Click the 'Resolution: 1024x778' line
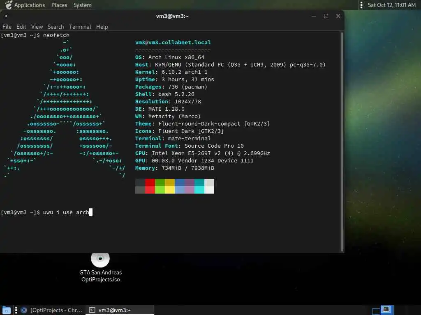 (x=168, y=102)
